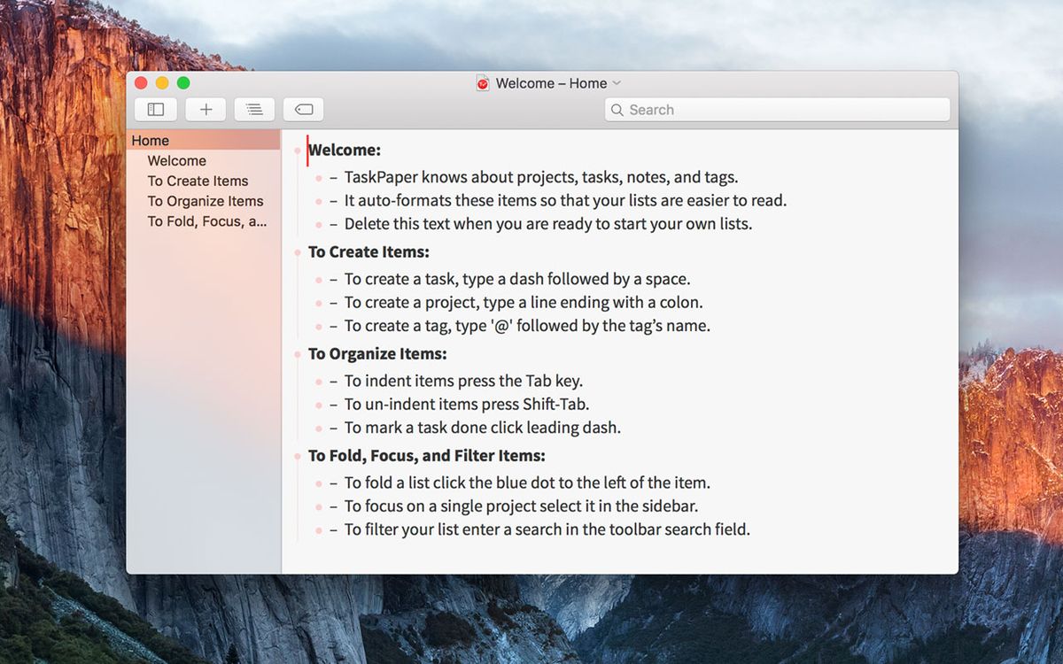This screenshot has width=1063, height=664.
Task: Collapse 'Welcome:' by clicking its leading dot
Action: tap(299, 151)
